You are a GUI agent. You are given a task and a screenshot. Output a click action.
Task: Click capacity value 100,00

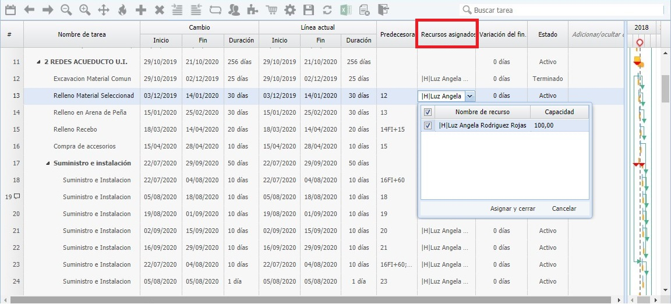(x=544, y=125)
